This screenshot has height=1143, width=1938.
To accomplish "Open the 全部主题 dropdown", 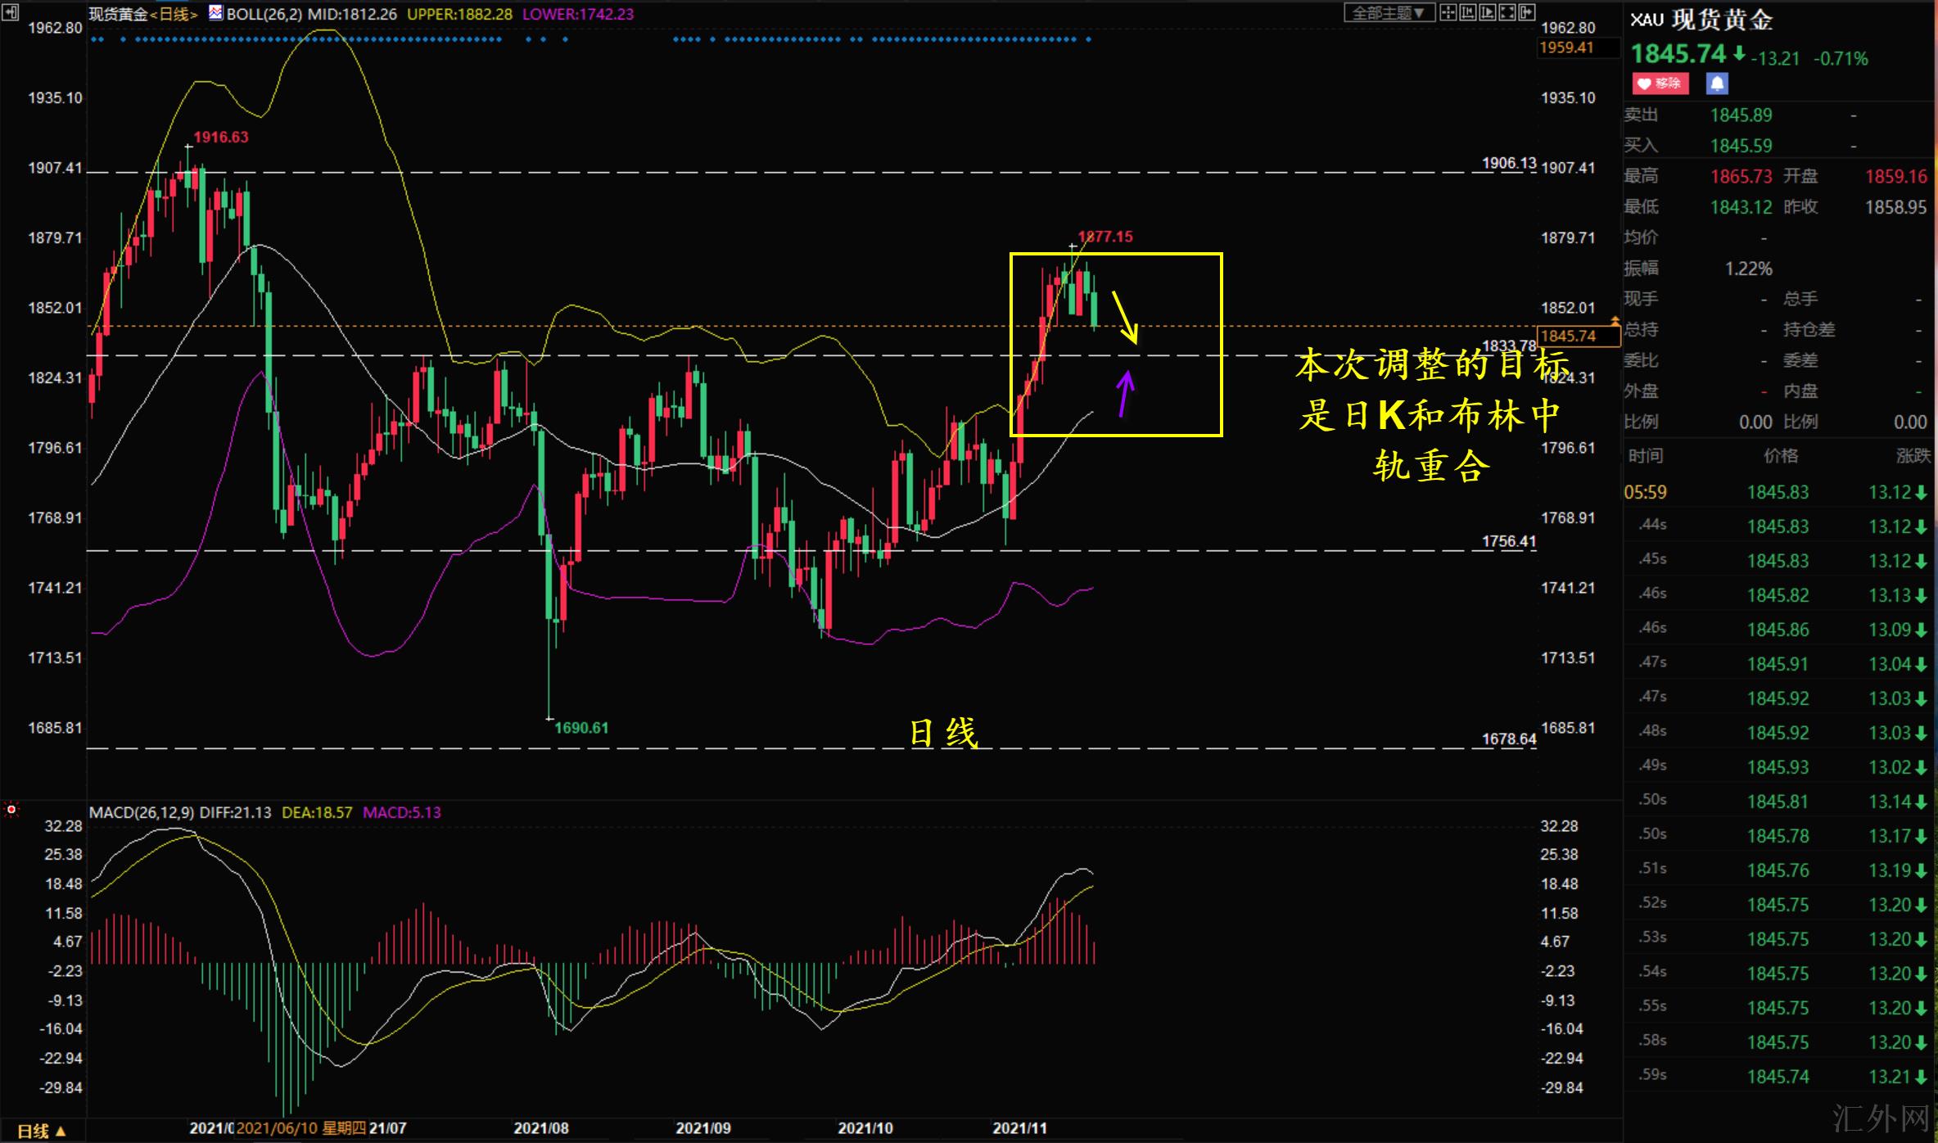I will pyautogui.click(x=1389, y=12).
